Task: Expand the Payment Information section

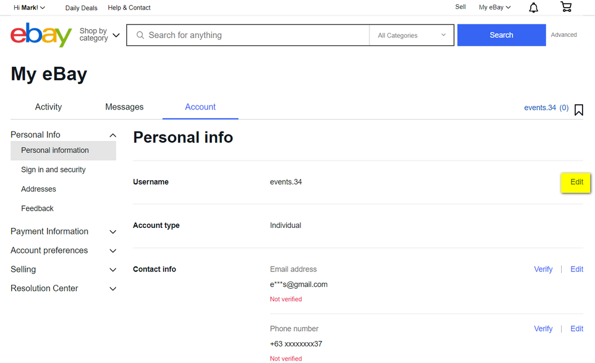Action: [64, 231]
